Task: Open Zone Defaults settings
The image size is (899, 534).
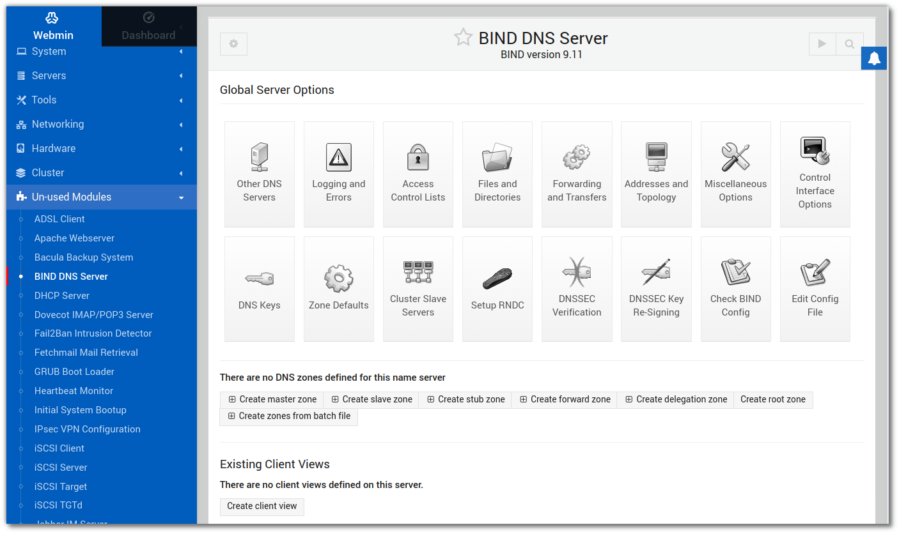Action: (338, 289)
